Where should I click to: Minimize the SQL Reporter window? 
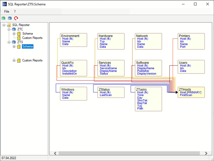183,4
